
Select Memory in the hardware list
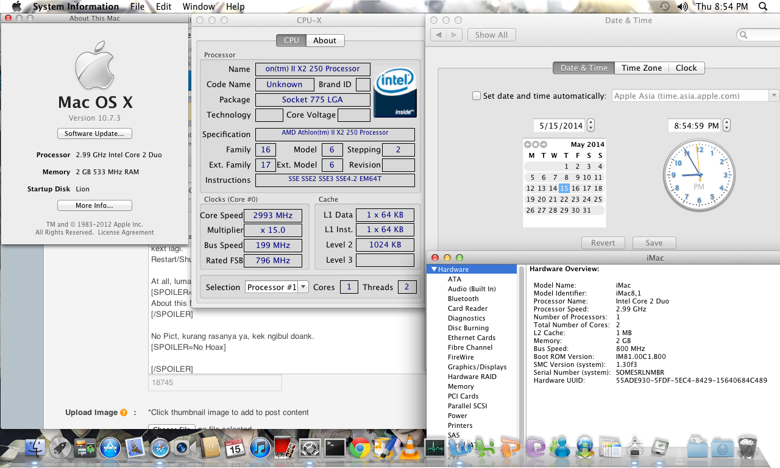tap(461, 386)
